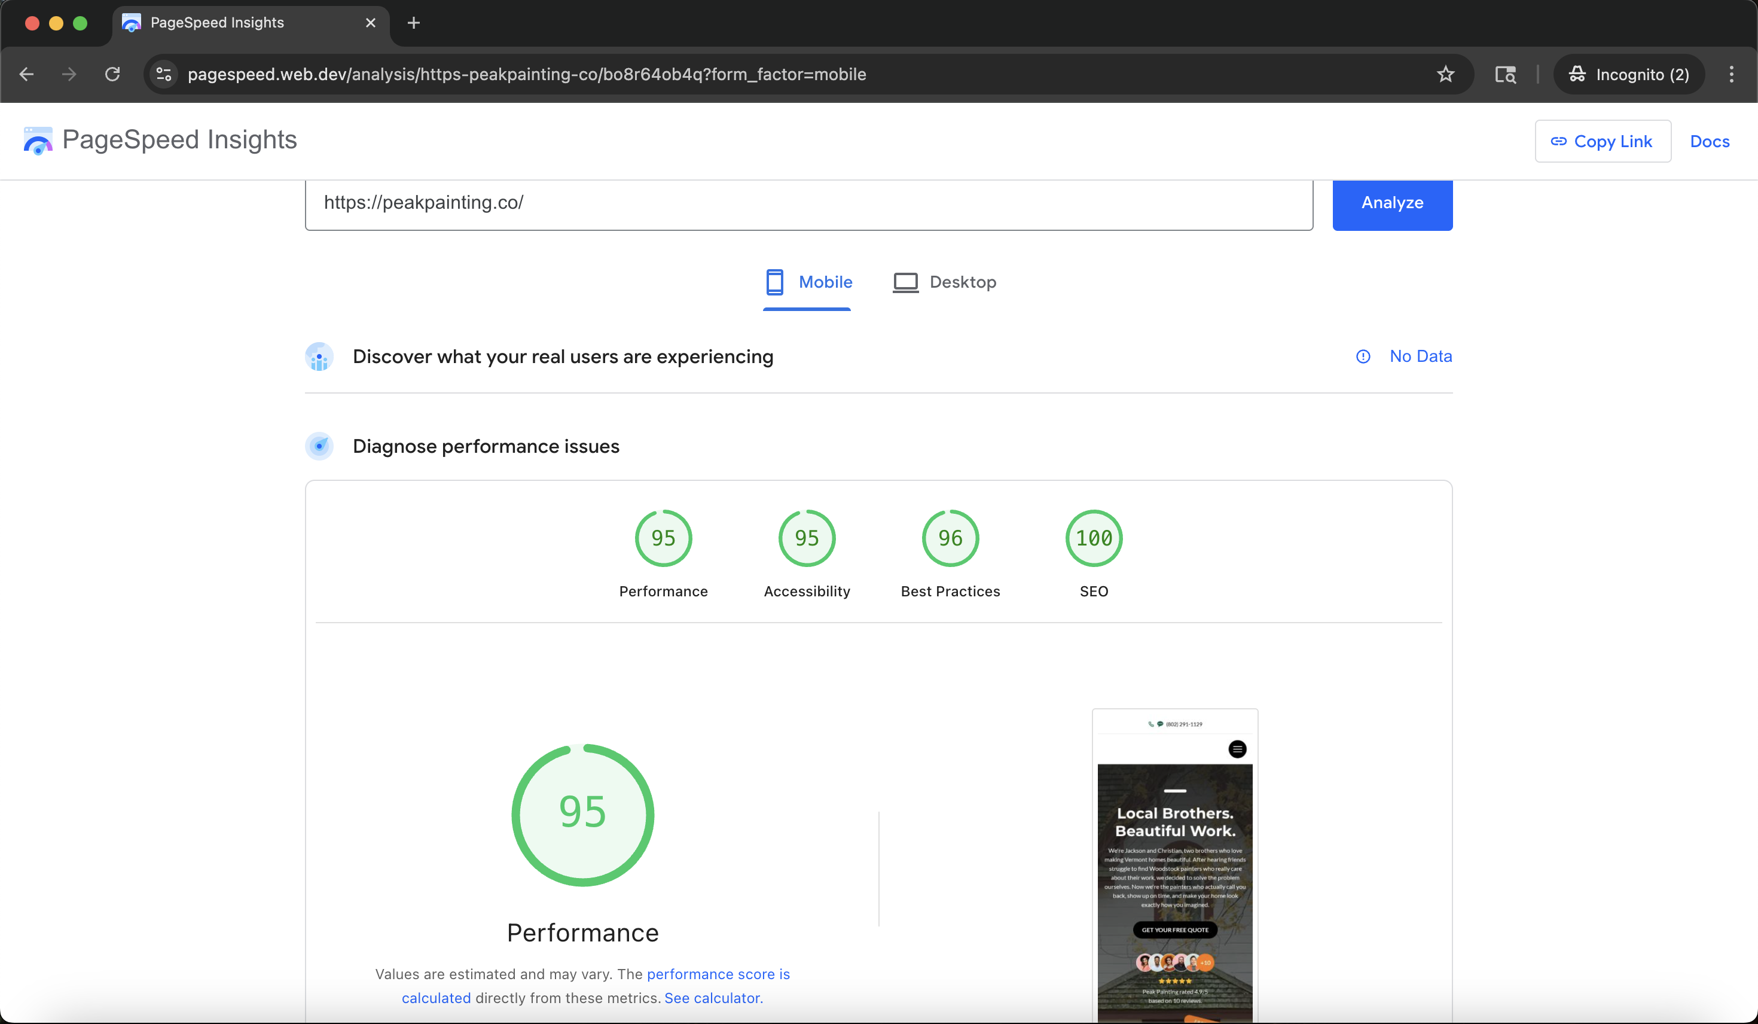Click the mobile phone icon beside Mobile label
Image resolution: width=1758 pixels, height=1024 pixels.
(x=775, y=281)
